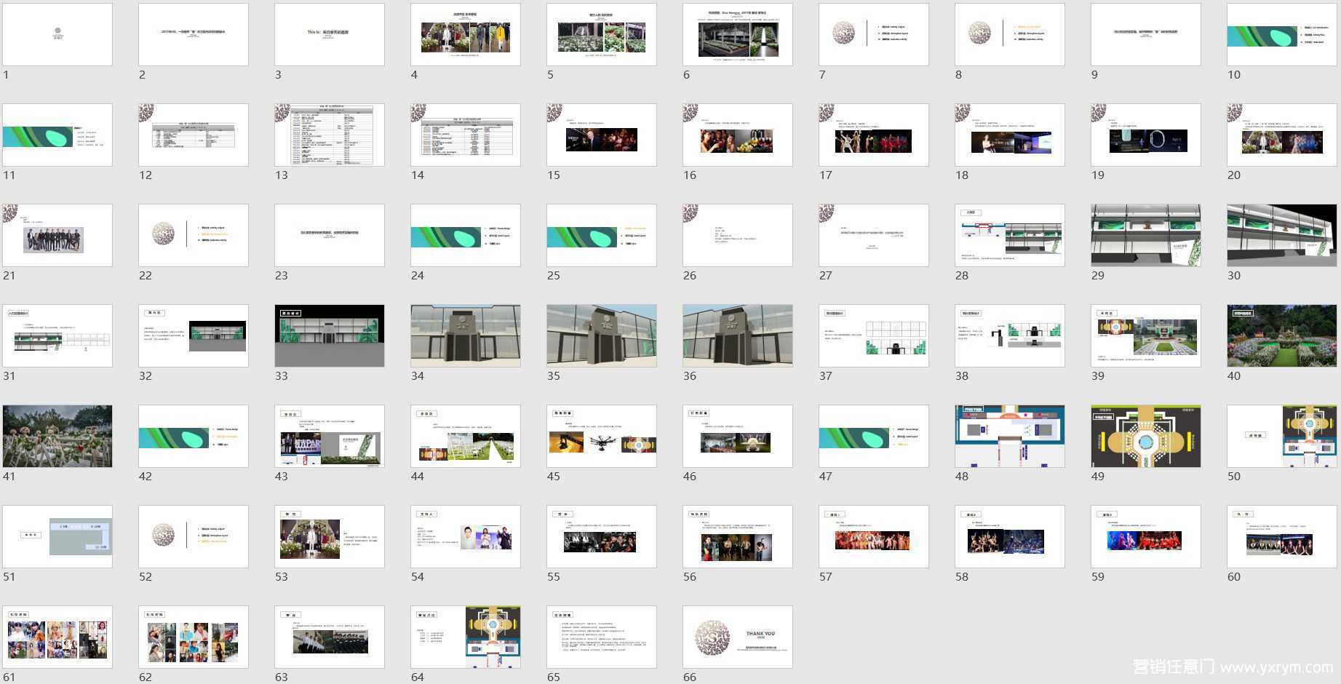Select slide 6 thumbnail
Screen dimensions: 1341x684
coord(738,34)
